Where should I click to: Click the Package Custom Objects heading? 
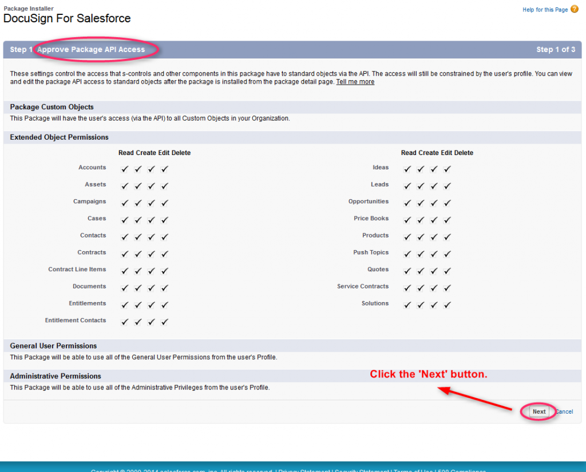(52, 107)
